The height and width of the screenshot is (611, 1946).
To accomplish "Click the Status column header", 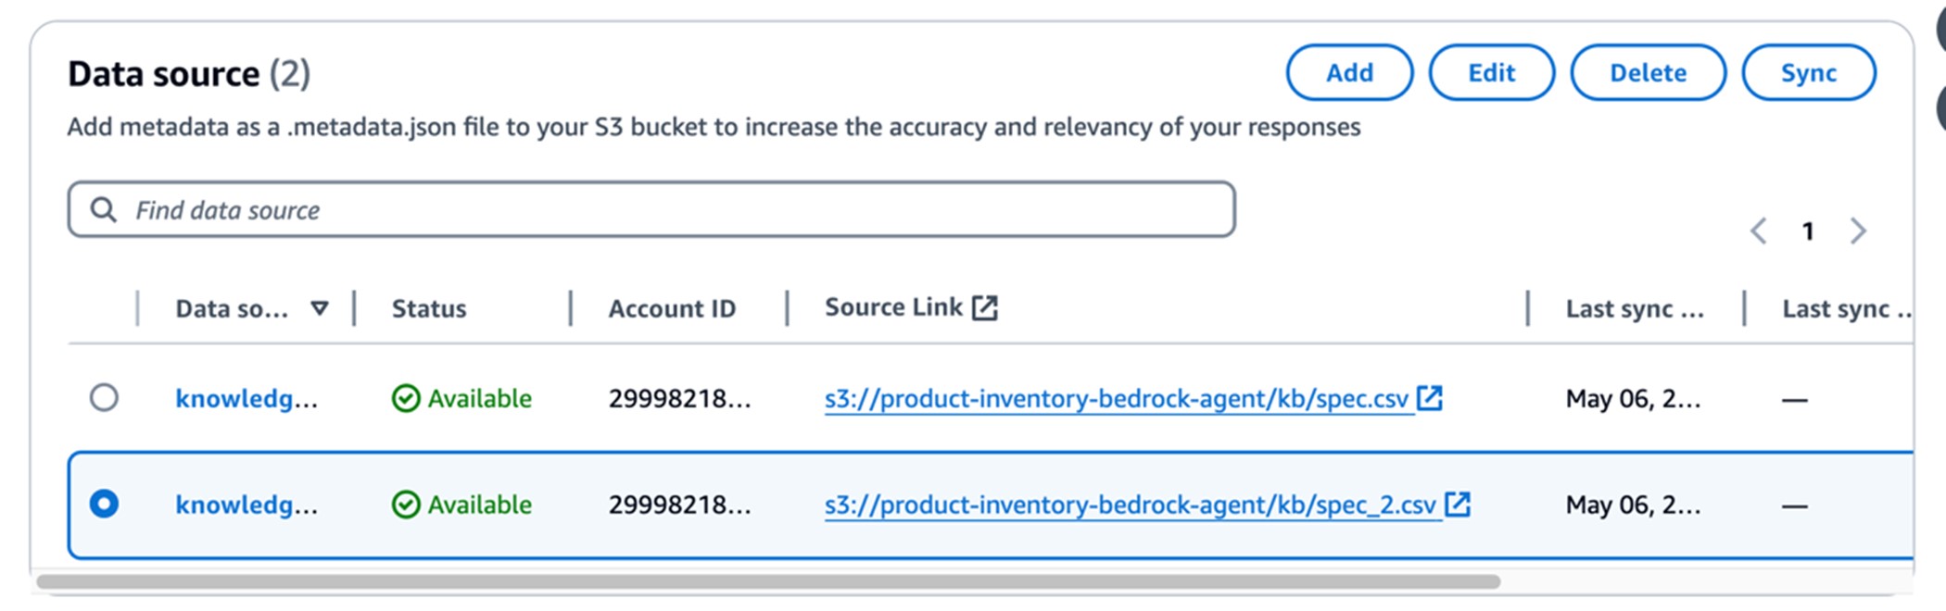I will pos(429,308).
